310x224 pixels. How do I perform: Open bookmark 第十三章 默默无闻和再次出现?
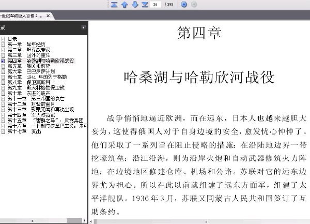(41, 110)
